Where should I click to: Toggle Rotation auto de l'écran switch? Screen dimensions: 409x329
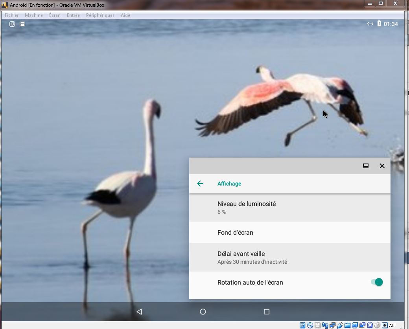click(x=377, y=282)
